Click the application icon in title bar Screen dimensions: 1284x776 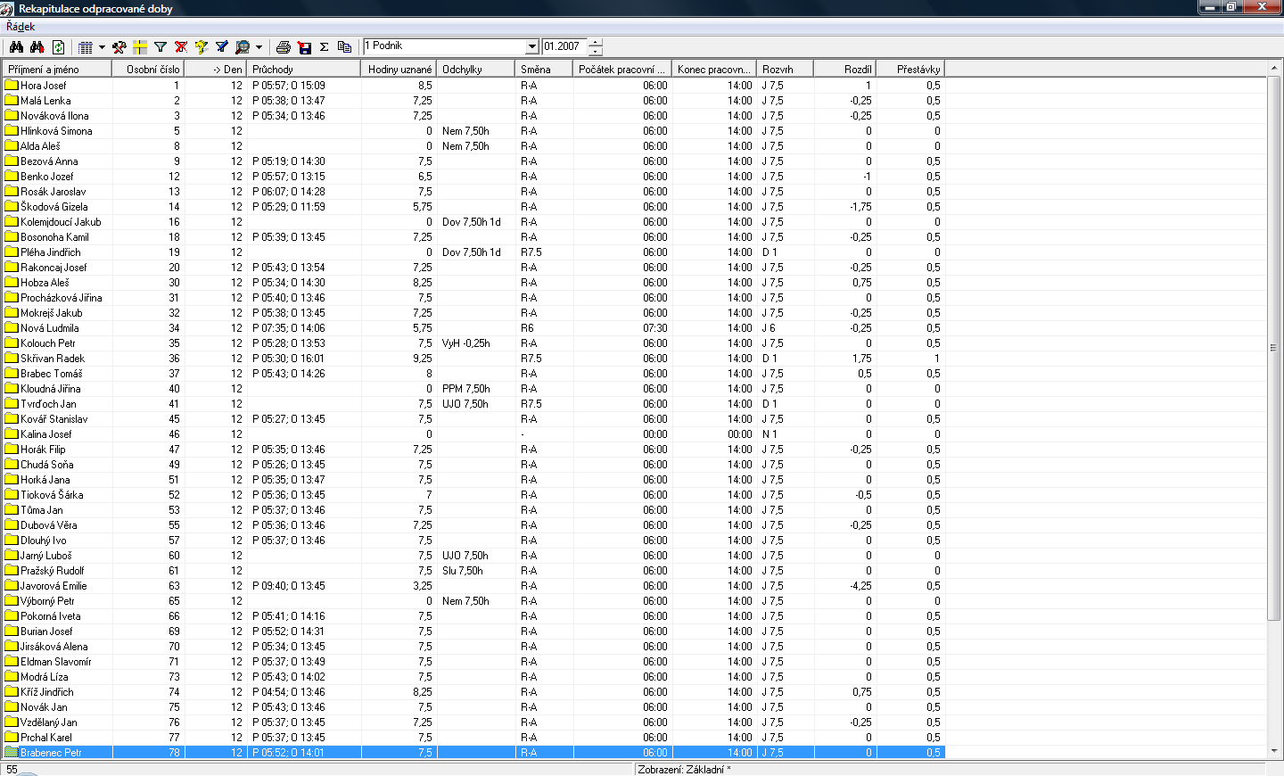pyautogui.click(x=8, y=8)
